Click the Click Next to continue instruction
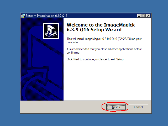 (x=95, y=59)
